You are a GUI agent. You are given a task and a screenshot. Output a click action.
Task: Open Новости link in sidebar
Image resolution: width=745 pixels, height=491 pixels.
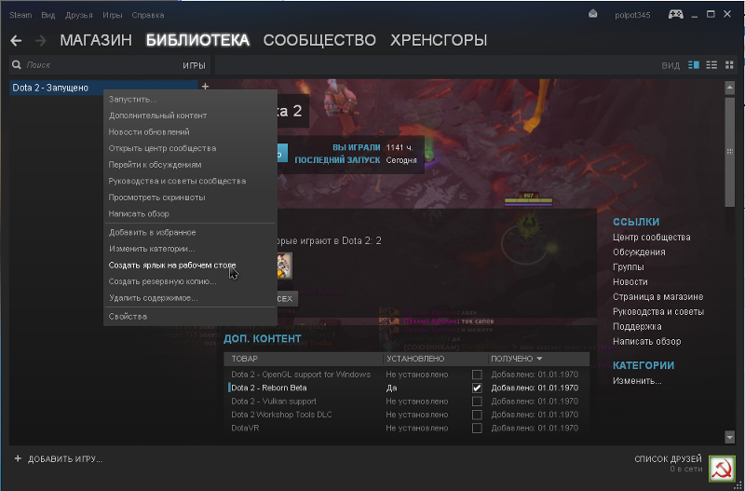point(630,282)
